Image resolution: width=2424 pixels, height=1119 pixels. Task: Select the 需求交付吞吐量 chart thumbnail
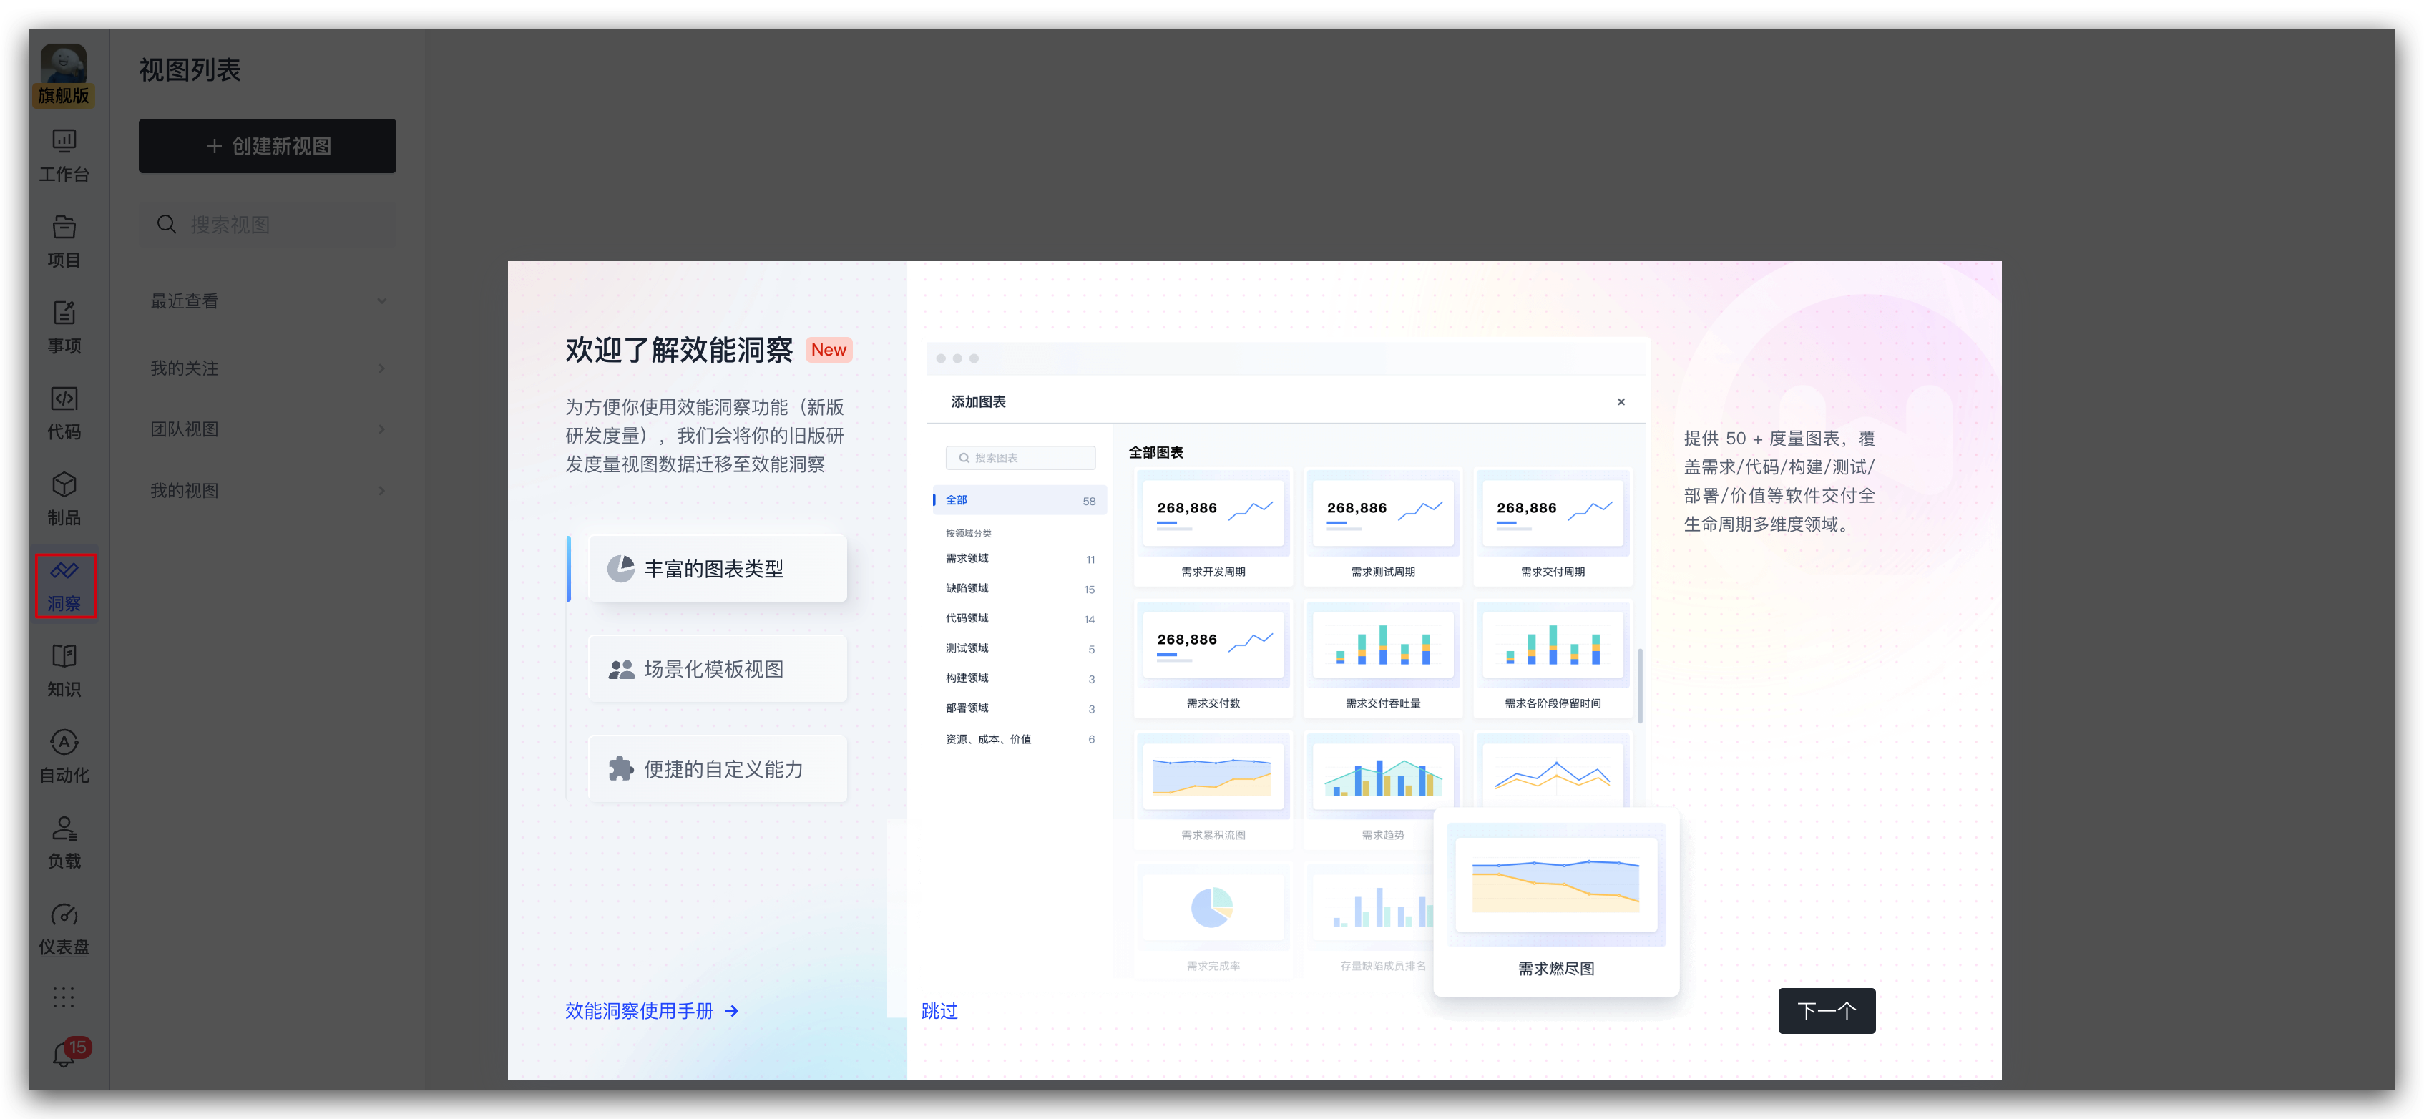click(x=1383, y=659)
